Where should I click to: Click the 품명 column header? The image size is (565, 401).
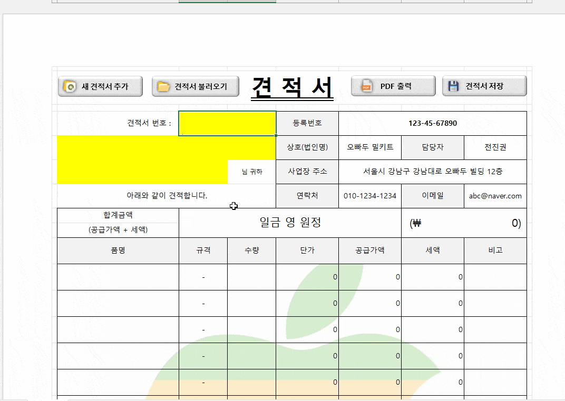tap(118, 250)
